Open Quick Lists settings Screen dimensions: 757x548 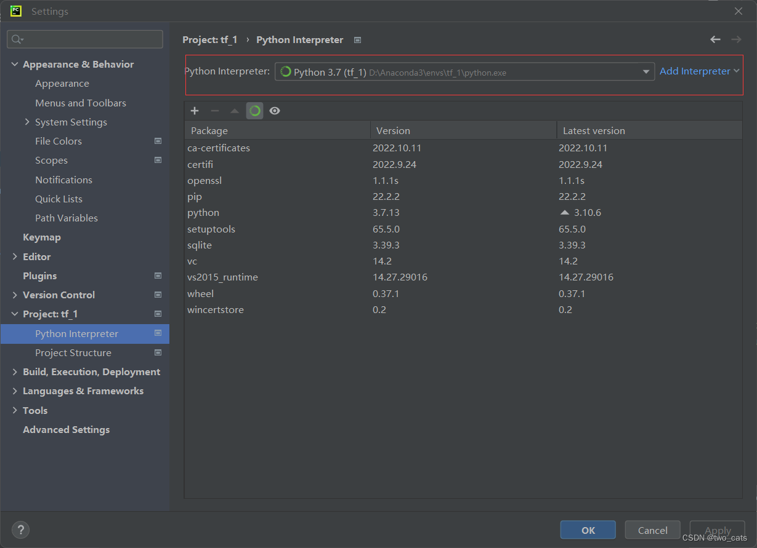(59, 199)
